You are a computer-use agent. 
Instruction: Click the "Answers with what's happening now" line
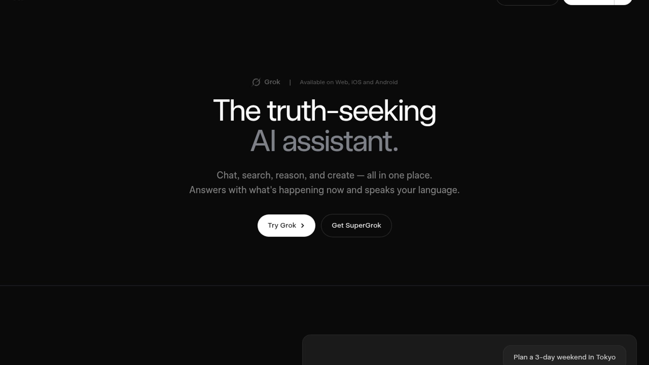tap(324, 190)
